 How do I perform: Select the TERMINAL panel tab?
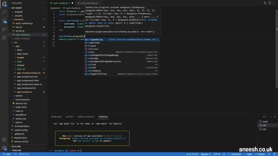click(x=103, y=117)
